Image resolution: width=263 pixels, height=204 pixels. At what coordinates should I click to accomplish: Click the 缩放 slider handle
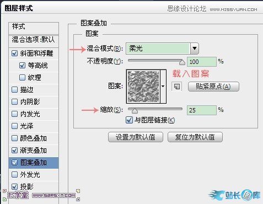pyautogui.click(x=135, y=111)
